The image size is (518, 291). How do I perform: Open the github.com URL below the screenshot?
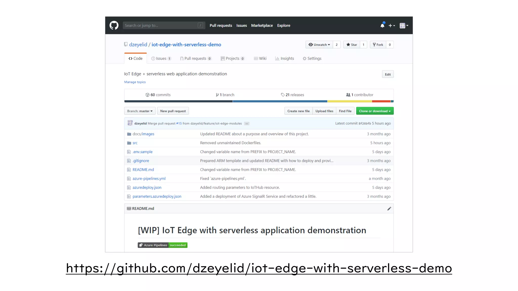pyautogui.click(x=259, y=268)
